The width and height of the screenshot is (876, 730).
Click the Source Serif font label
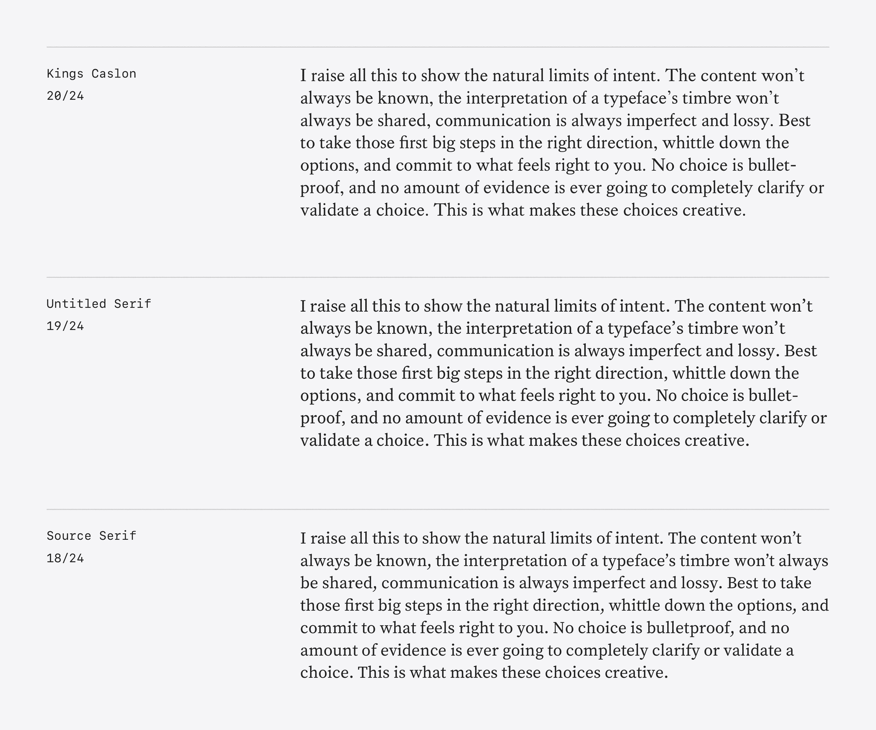coord(91,536)
